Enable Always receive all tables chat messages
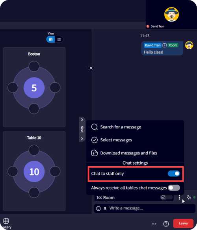This screenshot has height=230, width=197. (x=174, y=188)
